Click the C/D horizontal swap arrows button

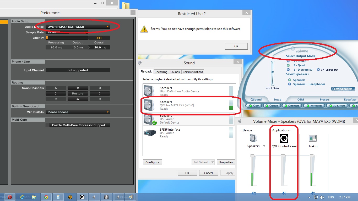tap(78, 99)
